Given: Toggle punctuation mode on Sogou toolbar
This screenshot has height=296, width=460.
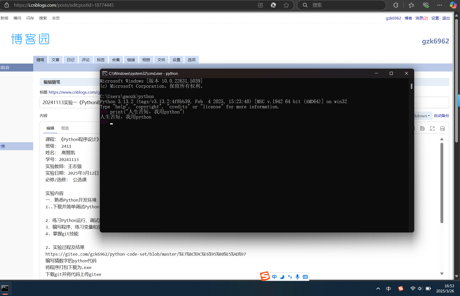Looking at the screenshot, I should coord(290,277).
